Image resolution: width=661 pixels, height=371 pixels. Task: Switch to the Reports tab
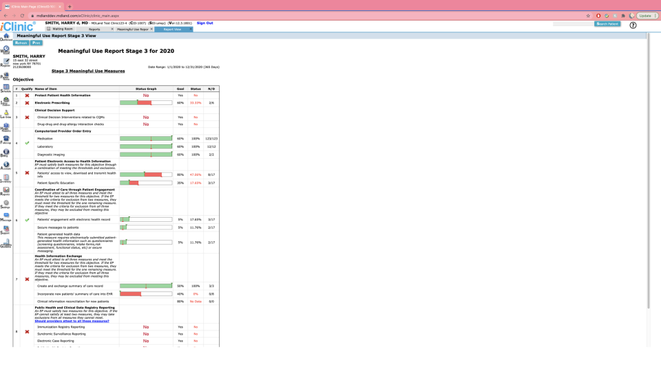[94, 30]
